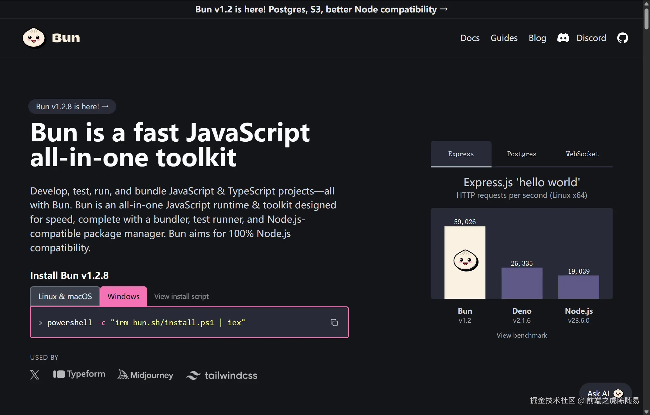The image size is (650, 415).
Task: Click the X (Twitter) logo
Action: 35,375
